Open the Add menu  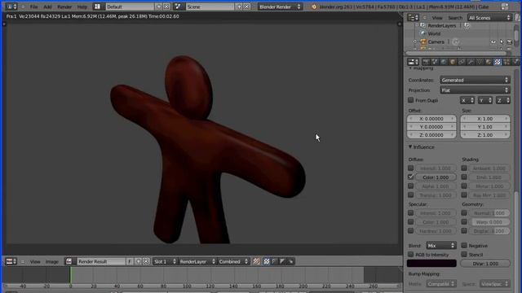(47, 7)
